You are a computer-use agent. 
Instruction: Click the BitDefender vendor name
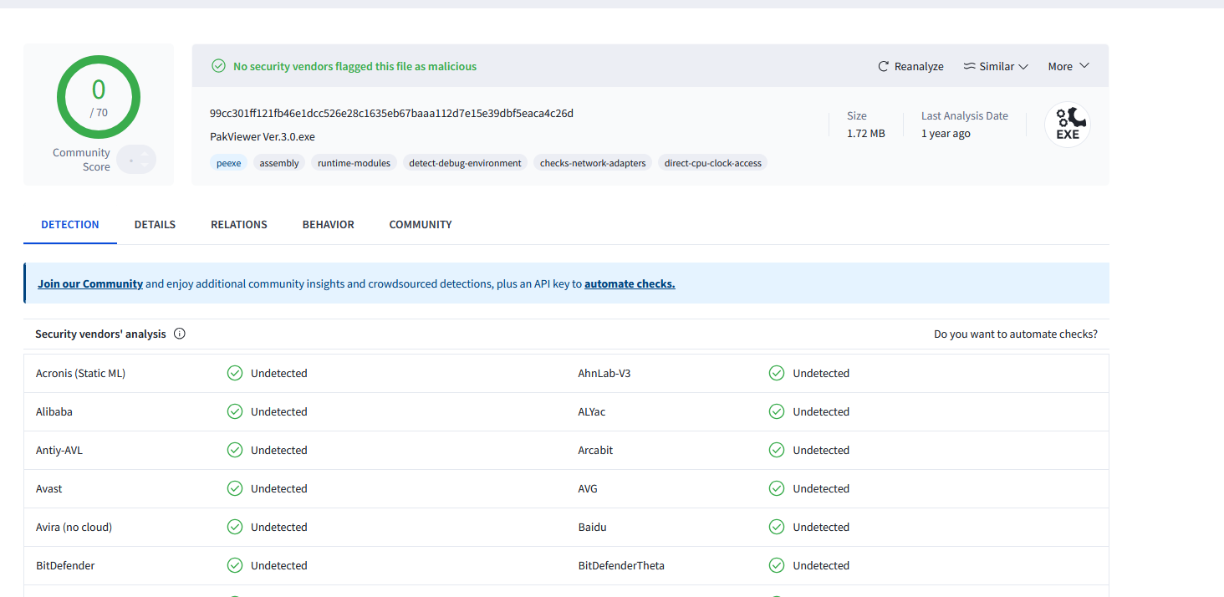click(65, 565)
